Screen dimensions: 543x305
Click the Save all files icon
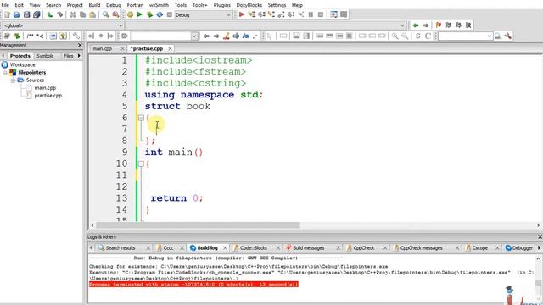click(36, 15)
